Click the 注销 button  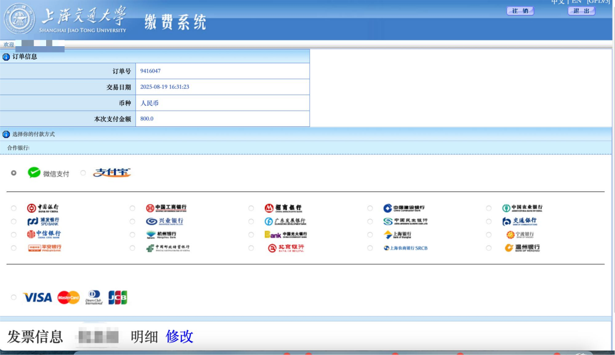[520, 11]
